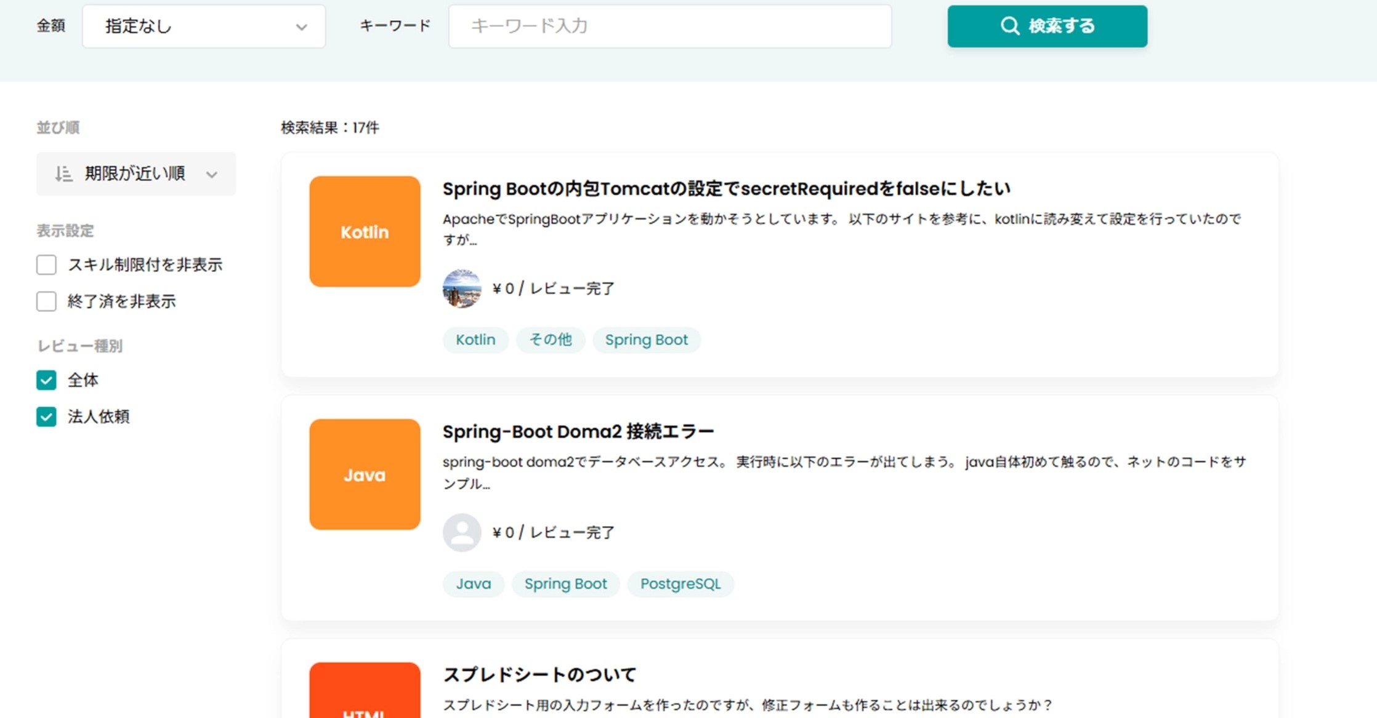Click ¥0 / レビュー完了 in Kotlin card
This screenshot has height=718, width=1377.
click(554, 289)
